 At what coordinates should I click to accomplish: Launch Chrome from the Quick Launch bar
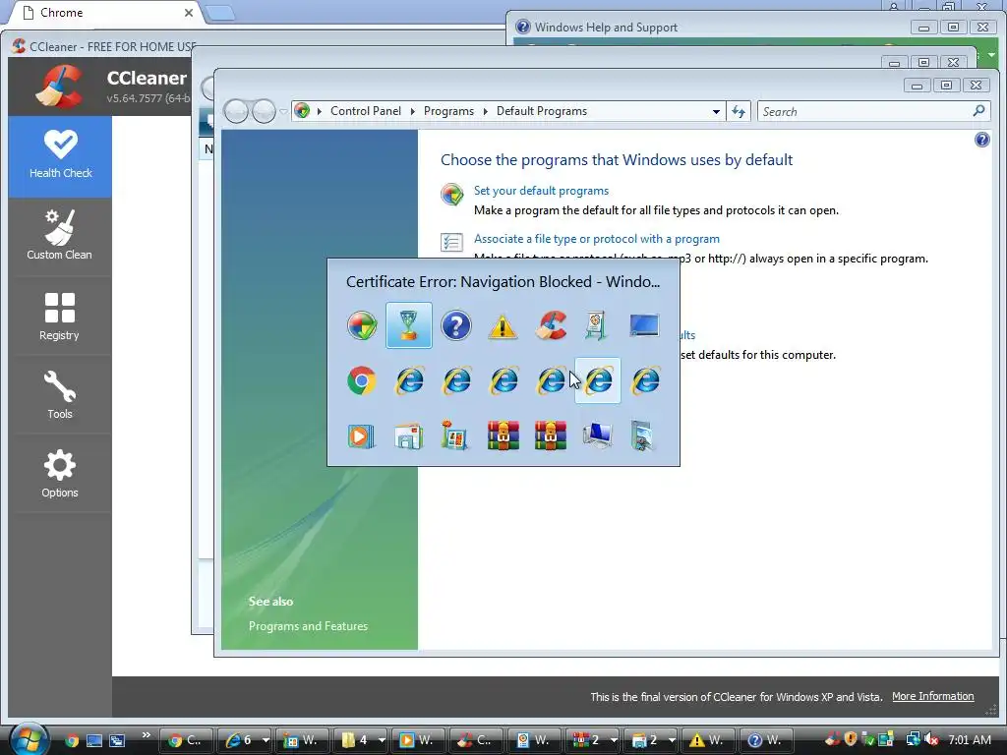pos(71,740)
